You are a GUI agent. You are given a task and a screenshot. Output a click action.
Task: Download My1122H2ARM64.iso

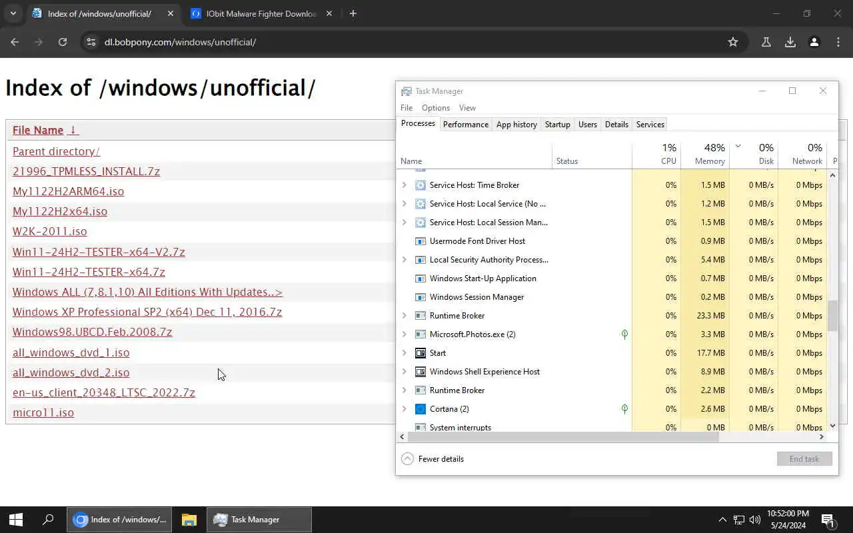click(x=68, y=191)
